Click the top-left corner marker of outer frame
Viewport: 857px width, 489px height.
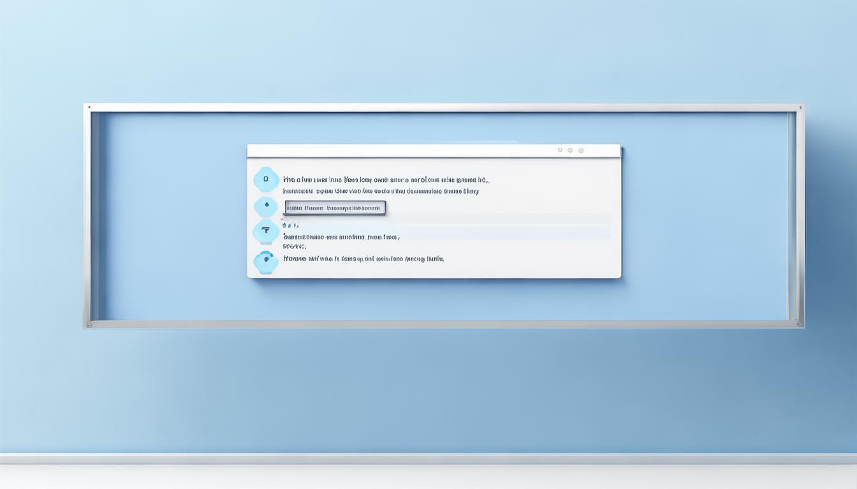88,108
